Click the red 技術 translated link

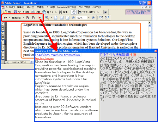pyautogui.click(x=133, y=55)
